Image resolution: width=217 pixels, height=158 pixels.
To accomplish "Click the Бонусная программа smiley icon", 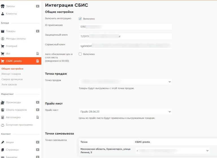I will (x=3, y=125).
